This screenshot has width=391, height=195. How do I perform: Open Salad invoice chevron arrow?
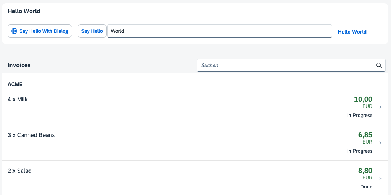click(x=380, y=178)
